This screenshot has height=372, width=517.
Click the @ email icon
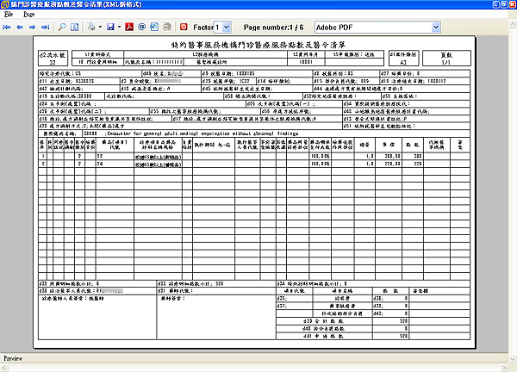[x=141, y=28]
